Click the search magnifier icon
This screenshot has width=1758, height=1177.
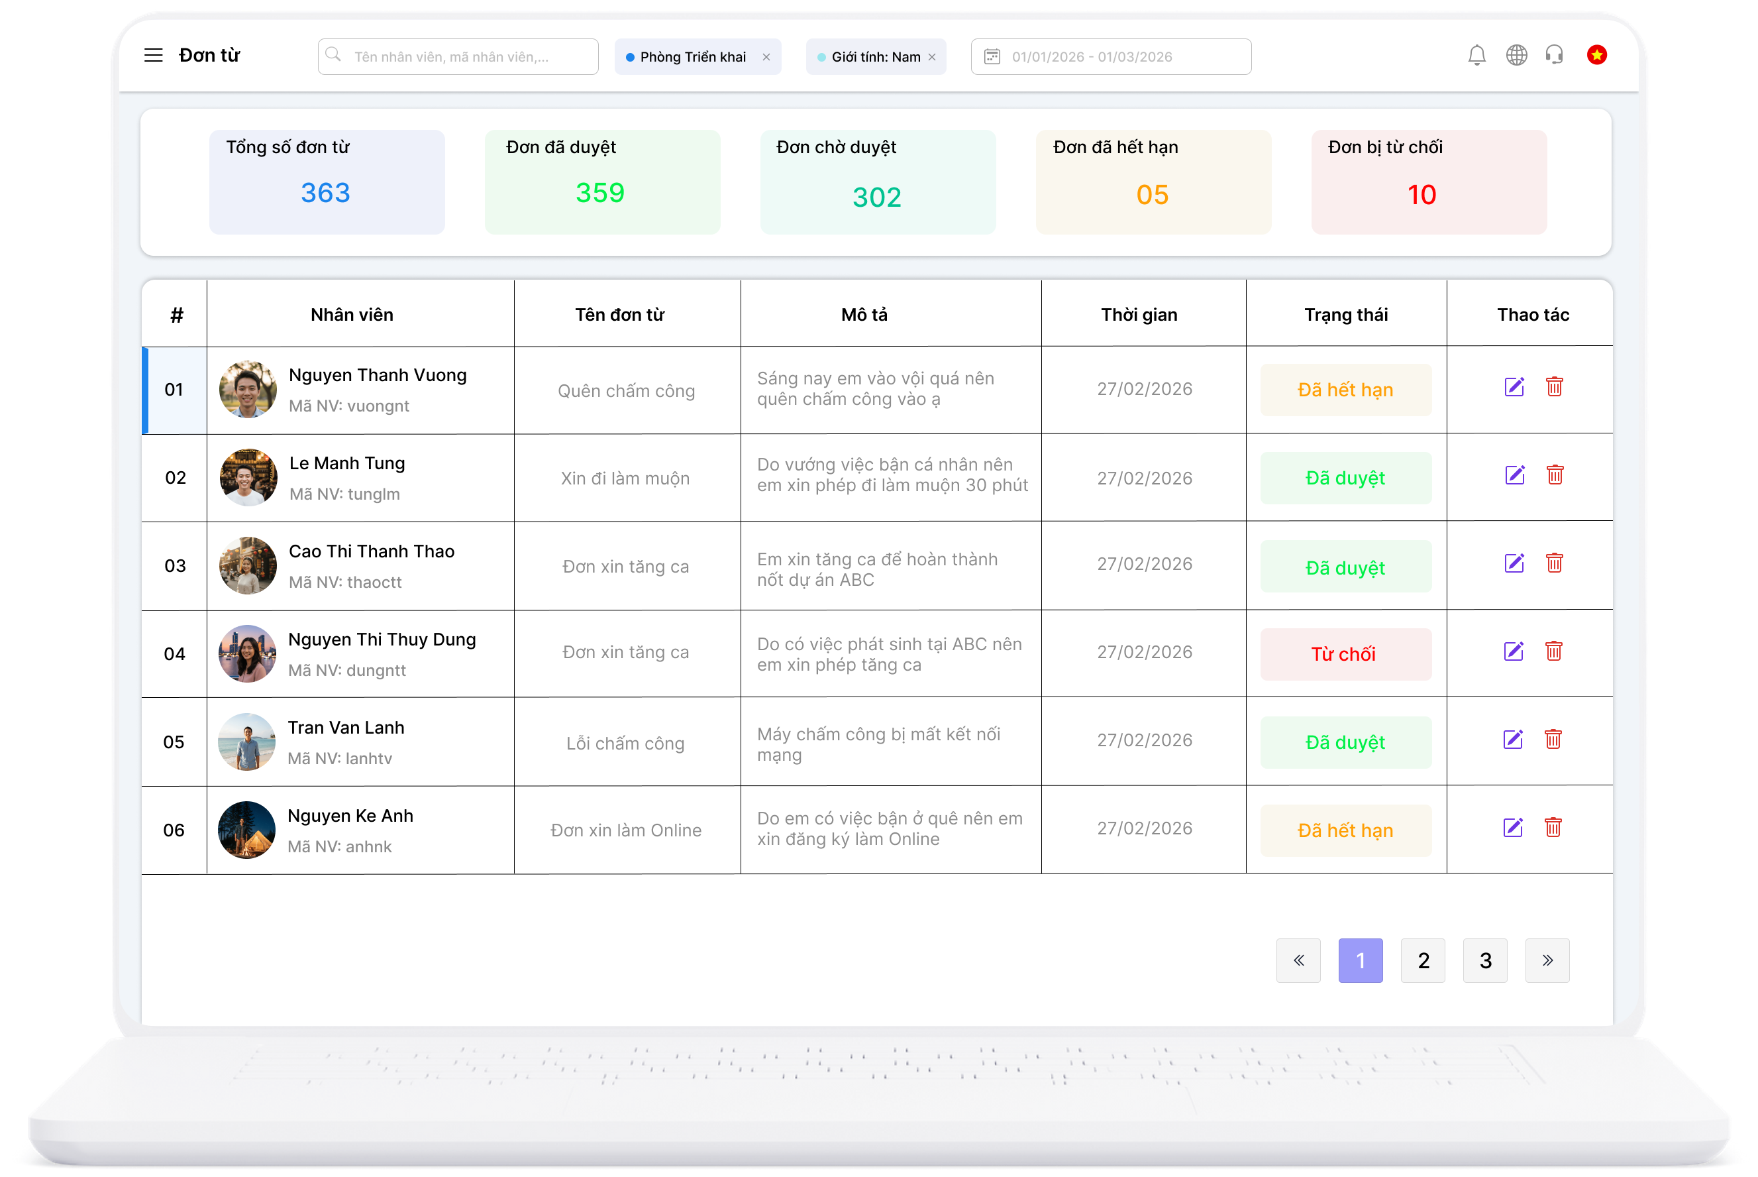click(333, 54)
